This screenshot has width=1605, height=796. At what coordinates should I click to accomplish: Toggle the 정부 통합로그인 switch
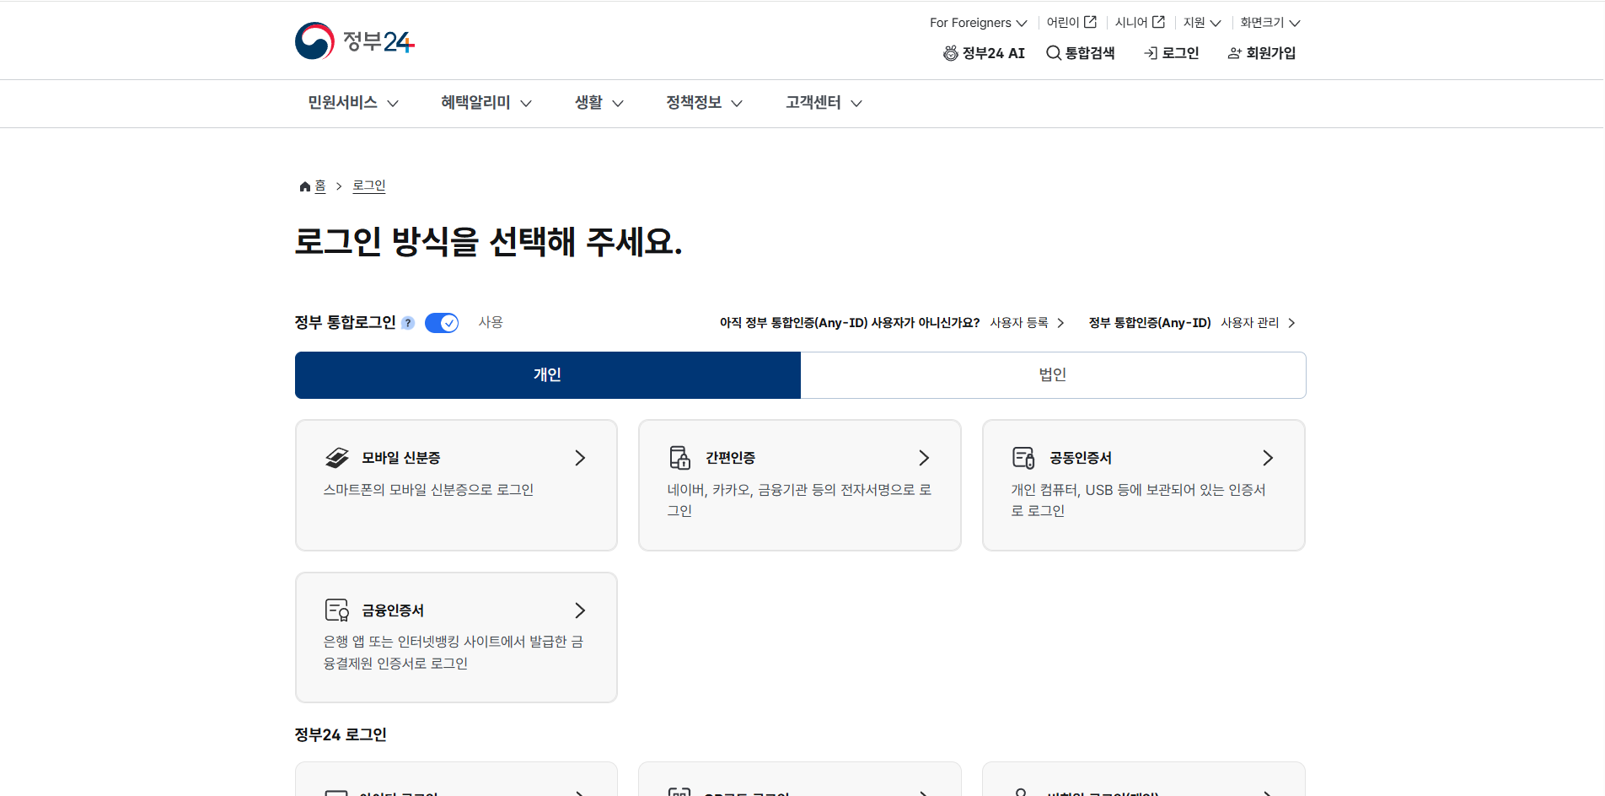pos(442,323)
